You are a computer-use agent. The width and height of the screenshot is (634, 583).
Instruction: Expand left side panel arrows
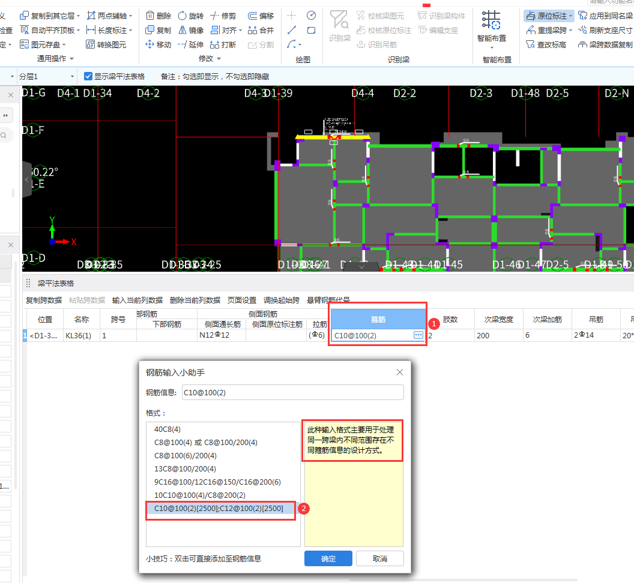pyautogui.click(x=5, y=116)
